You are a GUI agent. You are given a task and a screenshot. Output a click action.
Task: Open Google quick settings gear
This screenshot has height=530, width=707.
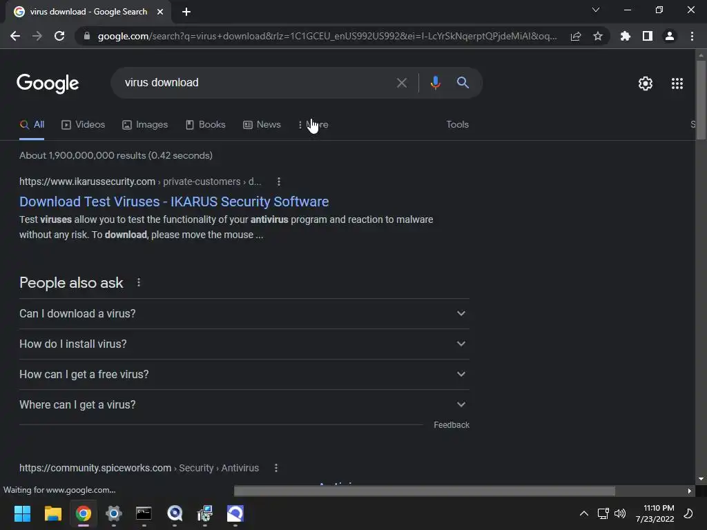[x=646, y=84]
